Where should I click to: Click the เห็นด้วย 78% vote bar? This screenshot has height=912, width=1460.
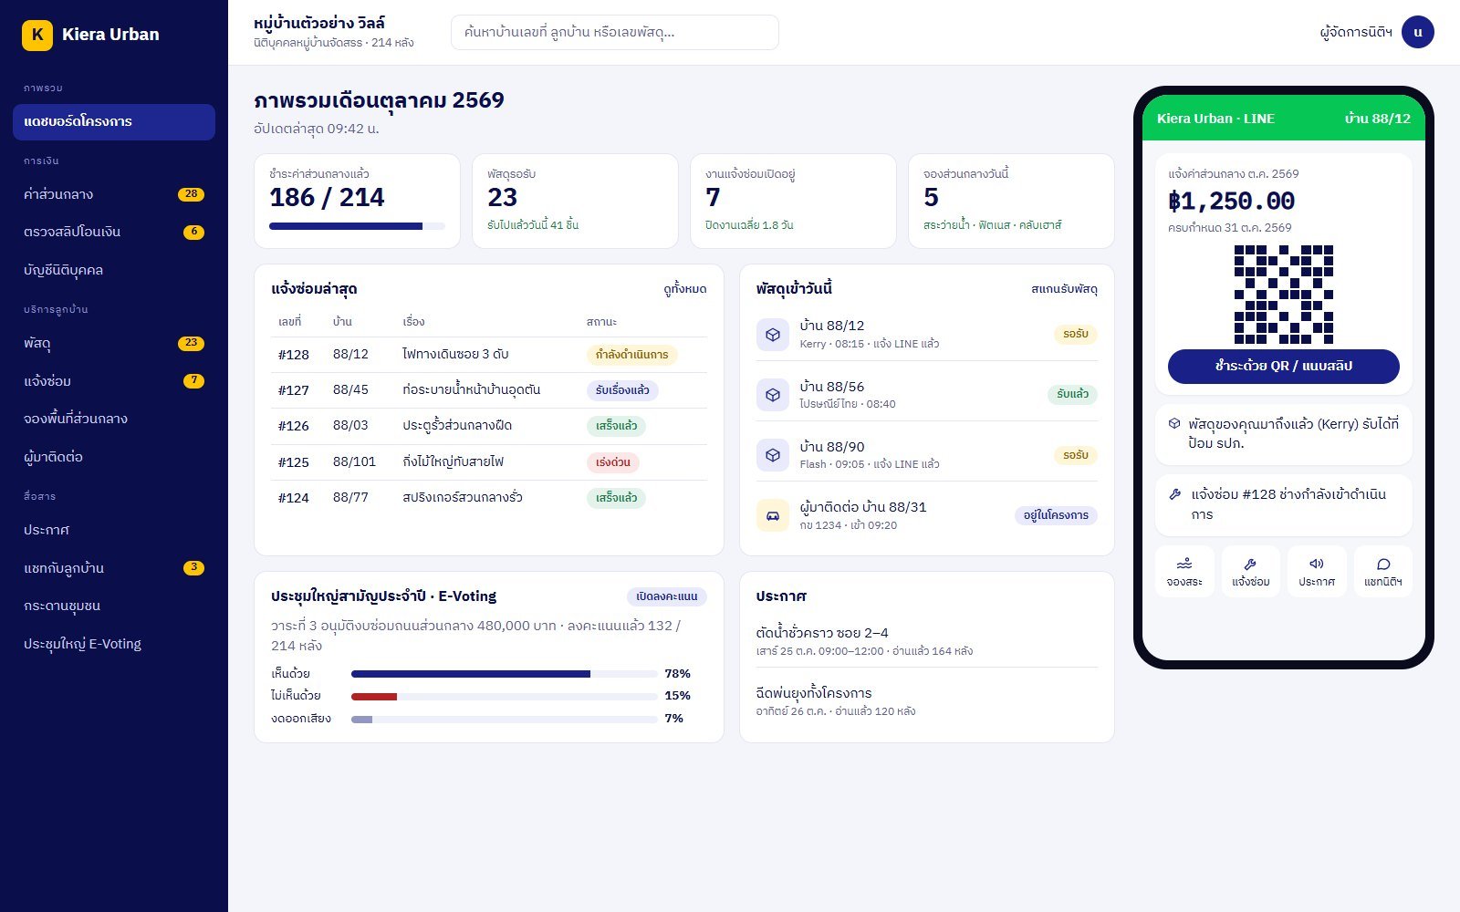(x=505, y=674)
